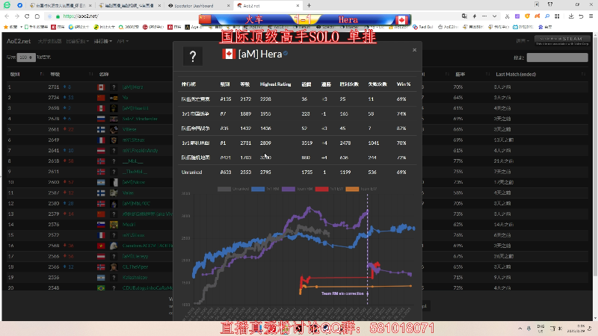Click the green browser logo icon
The height and width of the screenshot is (336, 598).
tap(7, 5)
